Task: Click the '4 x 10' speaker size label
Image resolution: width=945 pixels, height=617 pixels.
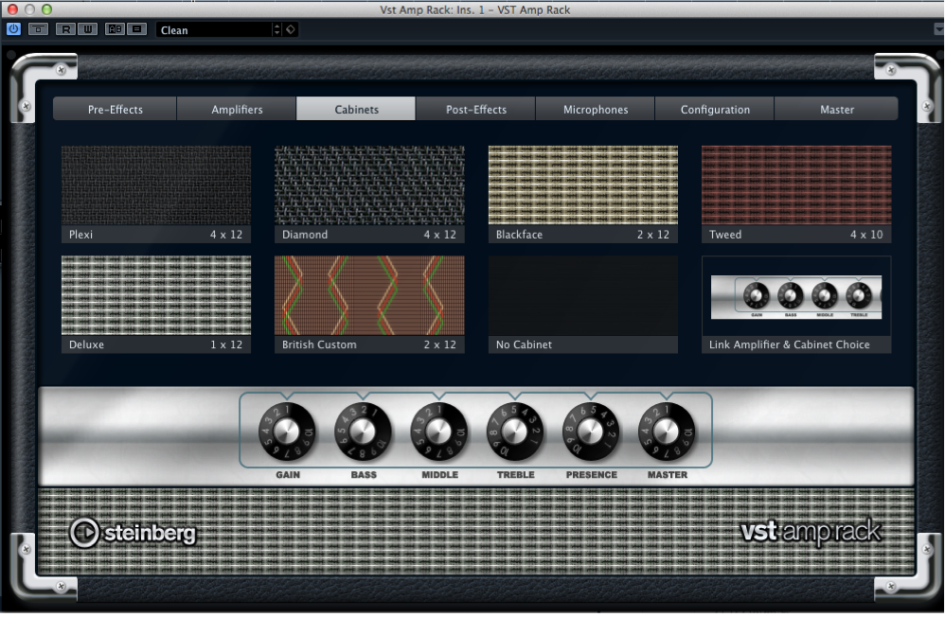Action: [x=866, y=235]
